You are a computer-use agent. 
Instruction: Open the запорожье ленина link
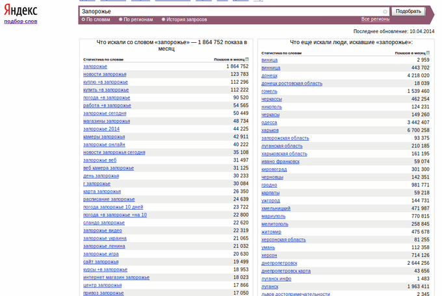pyautogui.click(x=104, y=246)
